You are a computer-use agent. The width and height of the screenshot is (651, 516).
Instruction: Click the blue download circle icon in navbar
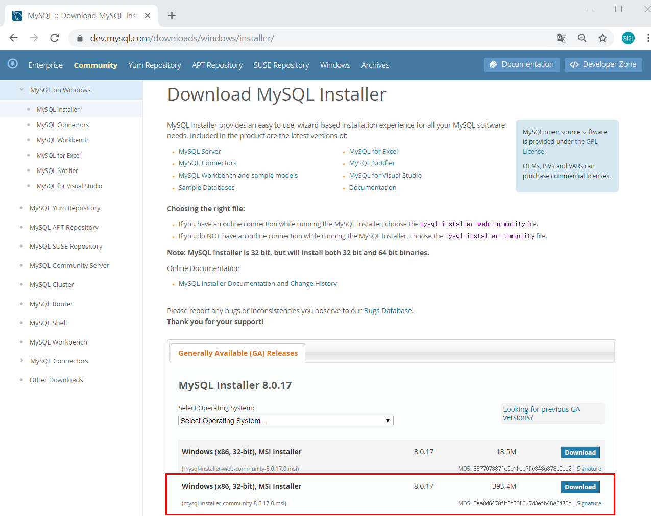pyautogui.click(x=13, y=63)
